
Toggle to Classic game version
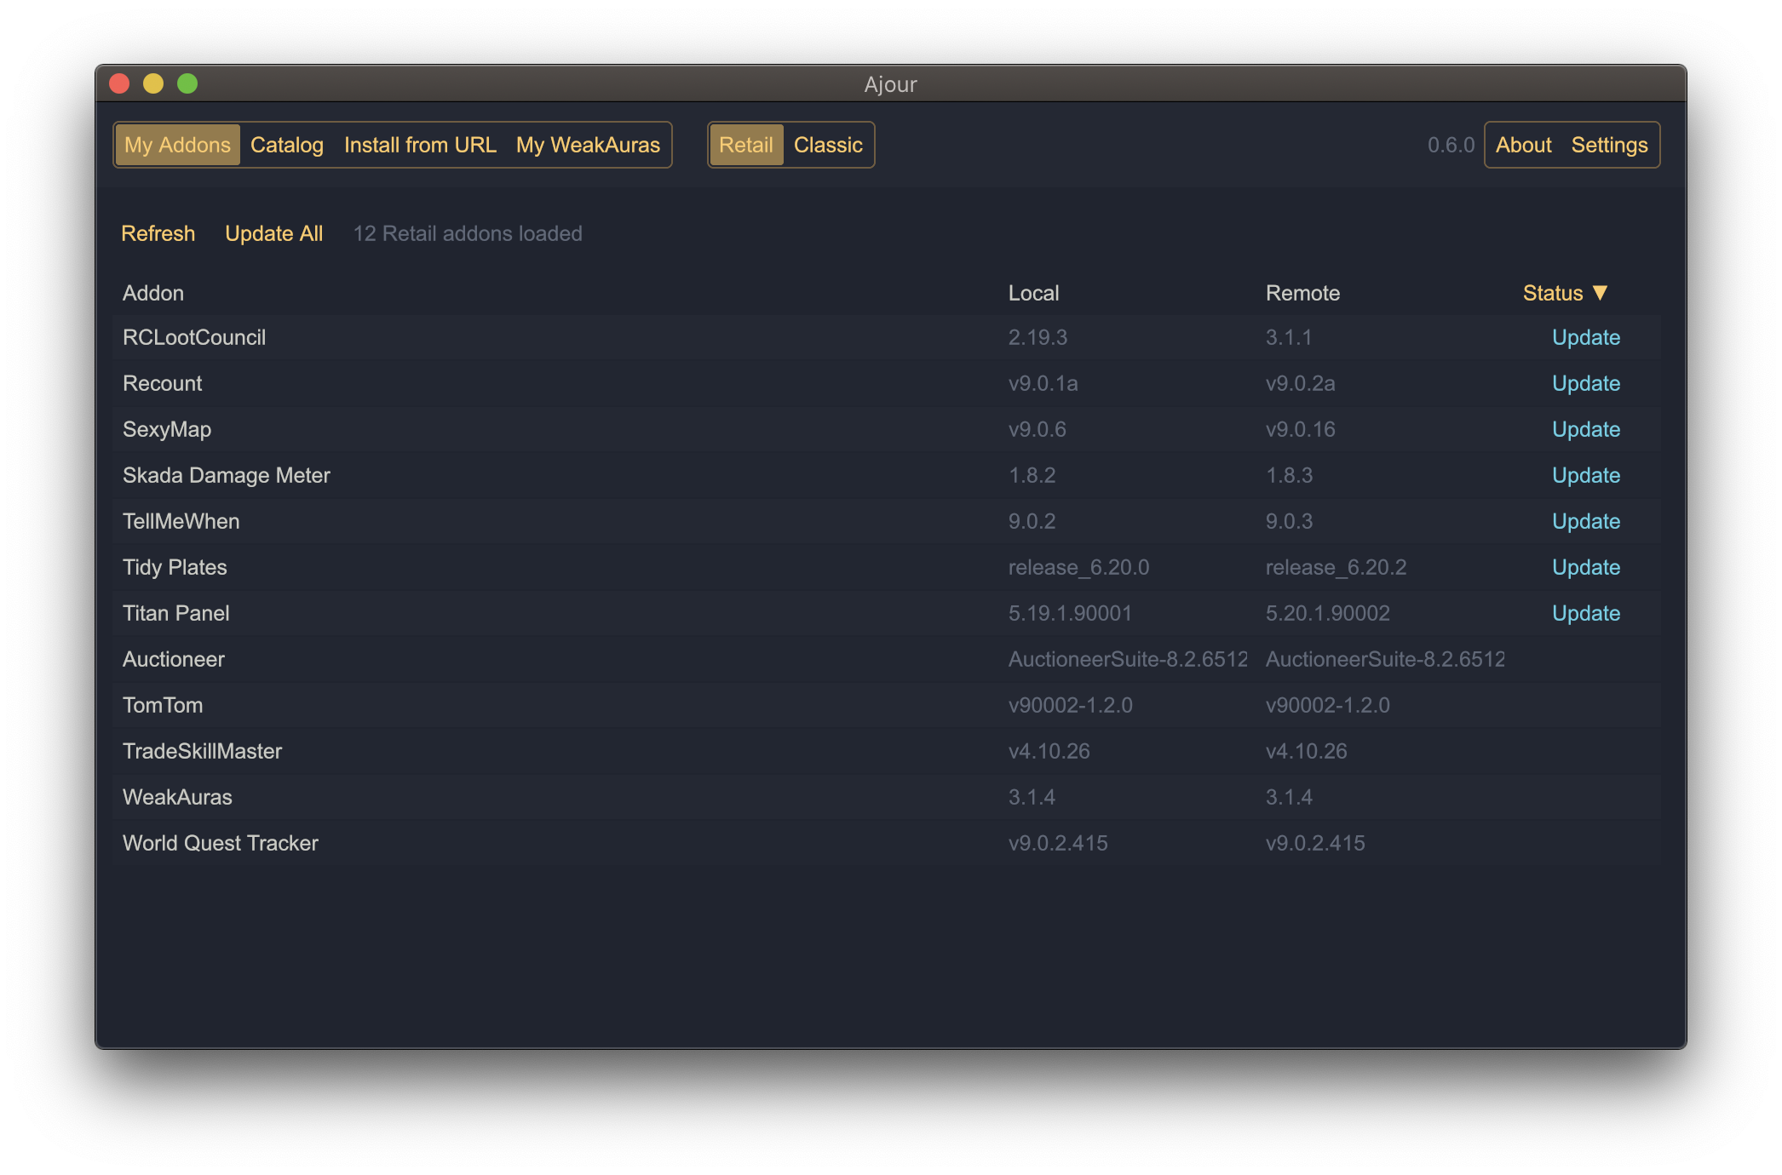pyautogui.click(x=827, y=144)
